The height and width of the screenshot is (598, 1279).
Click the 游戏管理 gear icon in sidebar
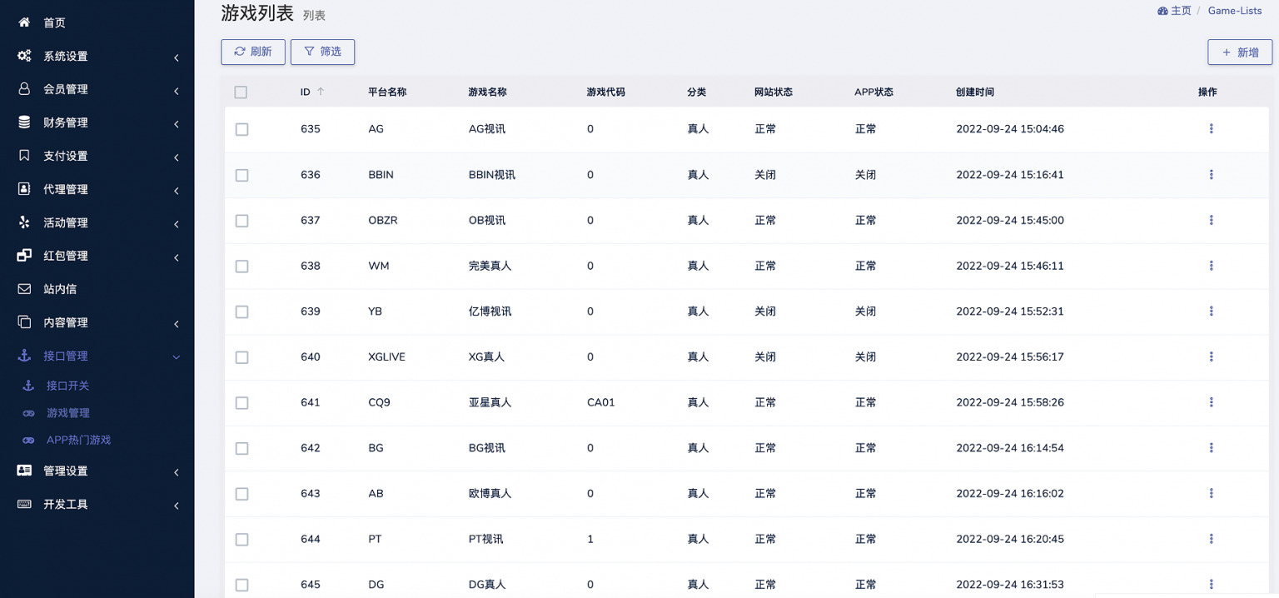pyautogui.click(x=27, y=412)
